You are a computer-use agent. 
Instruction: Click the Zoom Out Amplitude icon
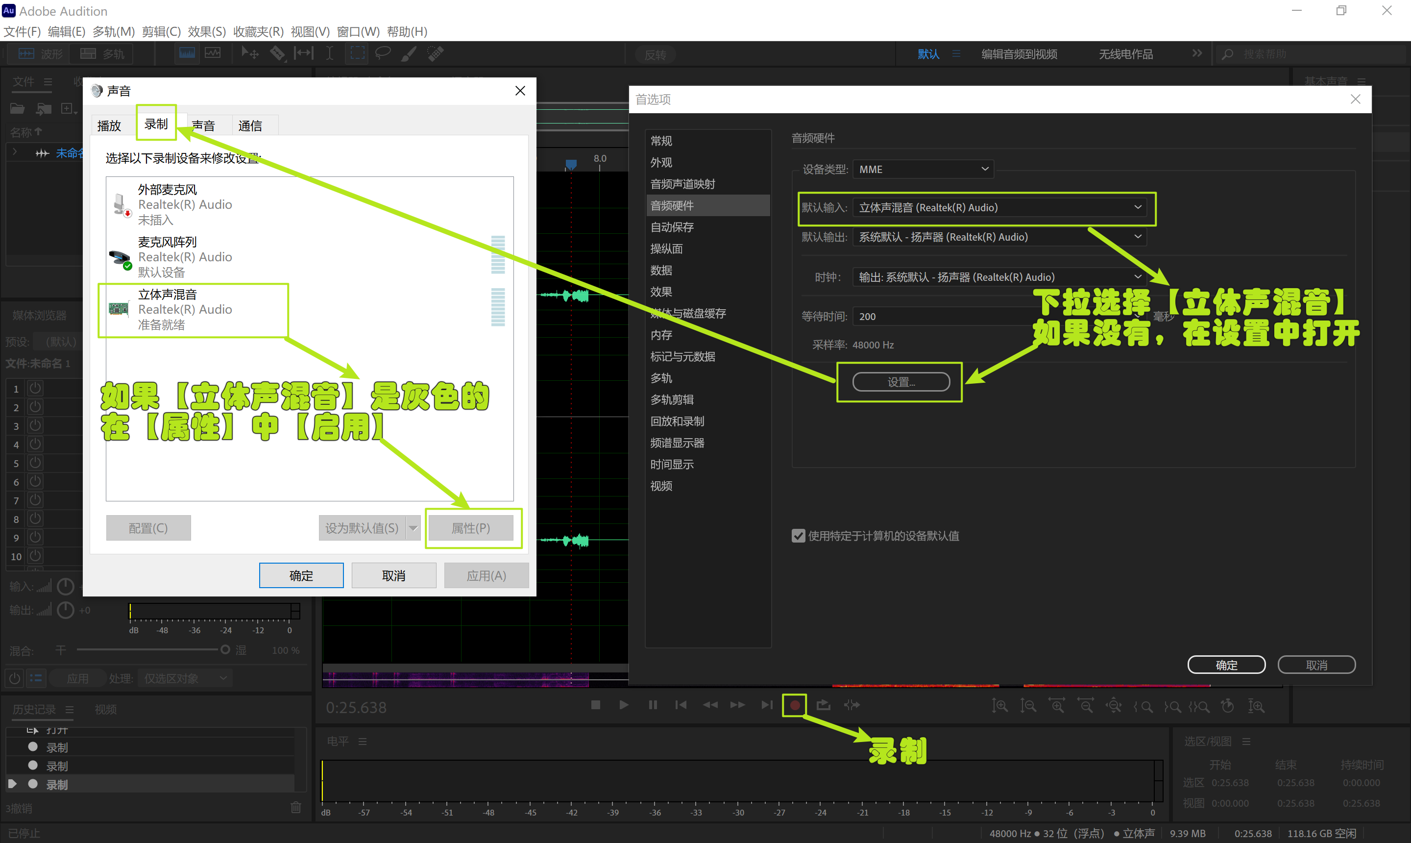coord(1028,706)
